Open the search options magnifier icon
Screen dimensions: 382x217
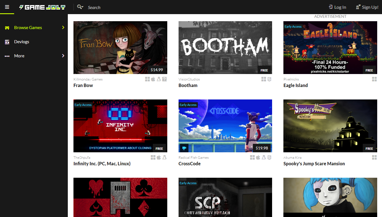(80, 7)
